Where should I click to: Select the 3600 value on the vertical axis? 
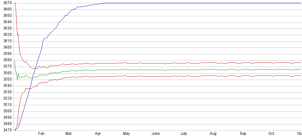(x=6, y=48)
